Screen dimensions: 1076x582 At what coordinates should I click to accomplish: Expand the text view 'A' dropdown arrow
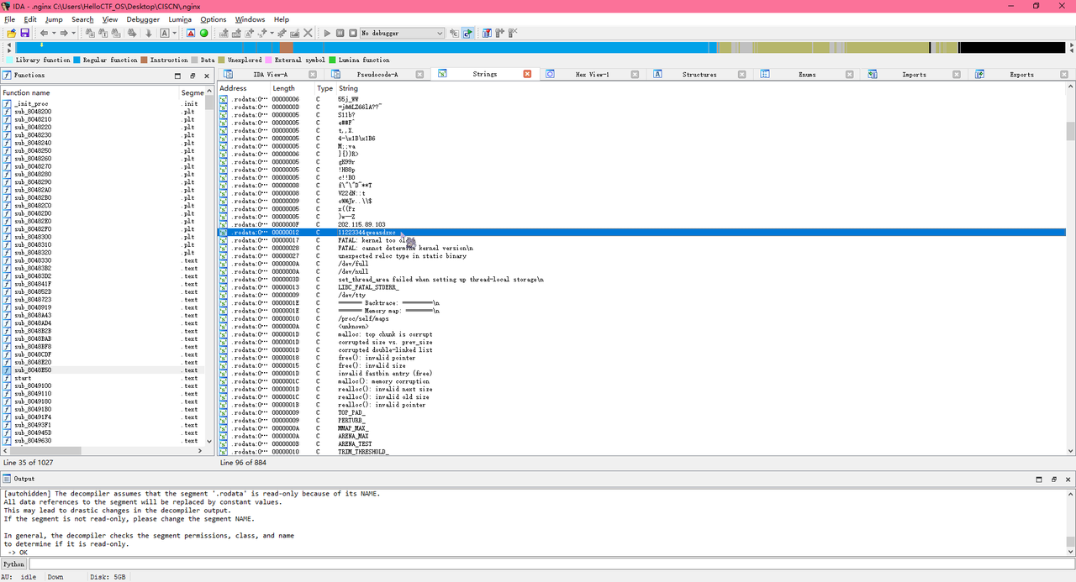tap(175, 33)
